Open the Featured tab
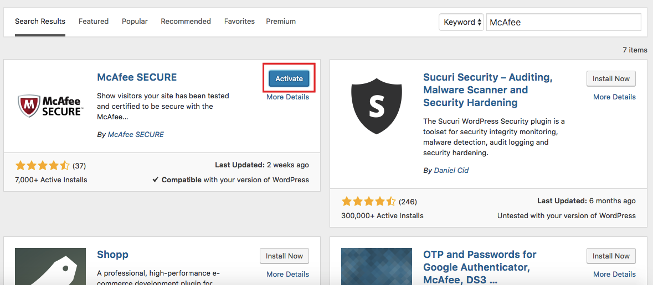Screen dimensions: 653x285 point(94,21)
